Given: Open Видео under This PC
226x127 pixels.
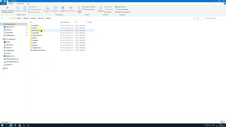Looking at the screenshot, I should [8, 42].
